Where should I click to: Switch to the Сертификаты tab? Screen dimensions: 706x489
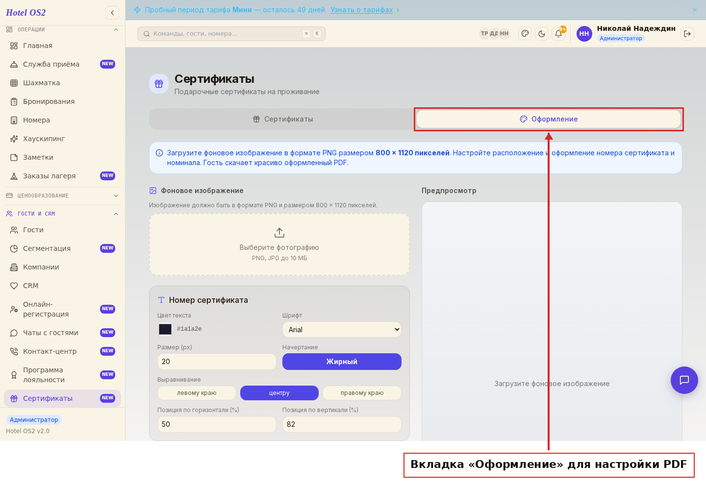(283, 119)
